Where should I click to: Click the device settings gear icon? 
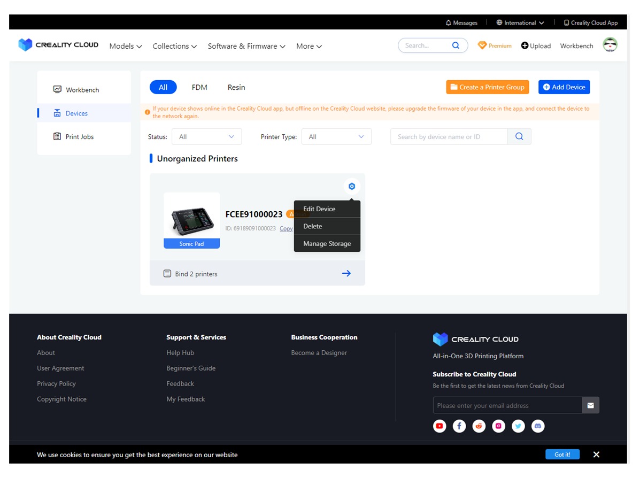351,186
